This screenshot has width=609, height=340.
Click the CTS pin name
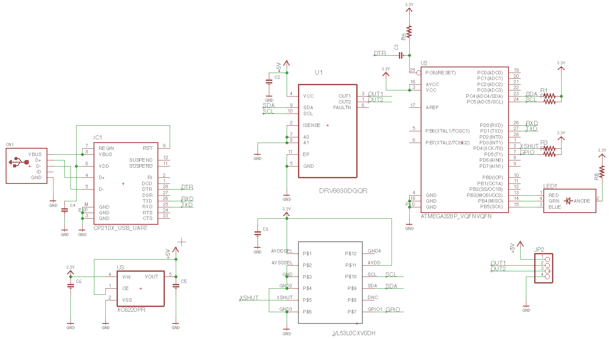(x=148, y=218)
